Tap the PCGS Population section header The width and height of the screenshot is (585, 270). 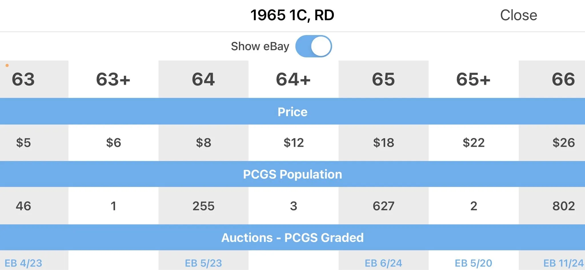click(x=292, y=174)
